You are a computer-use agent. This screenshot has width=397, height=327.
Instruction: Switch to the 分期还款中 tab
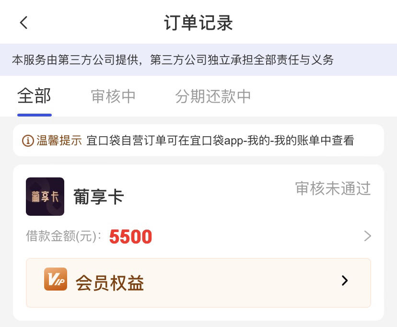(213, 96)
